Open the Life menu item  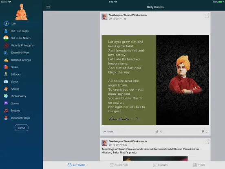(13, 24)
